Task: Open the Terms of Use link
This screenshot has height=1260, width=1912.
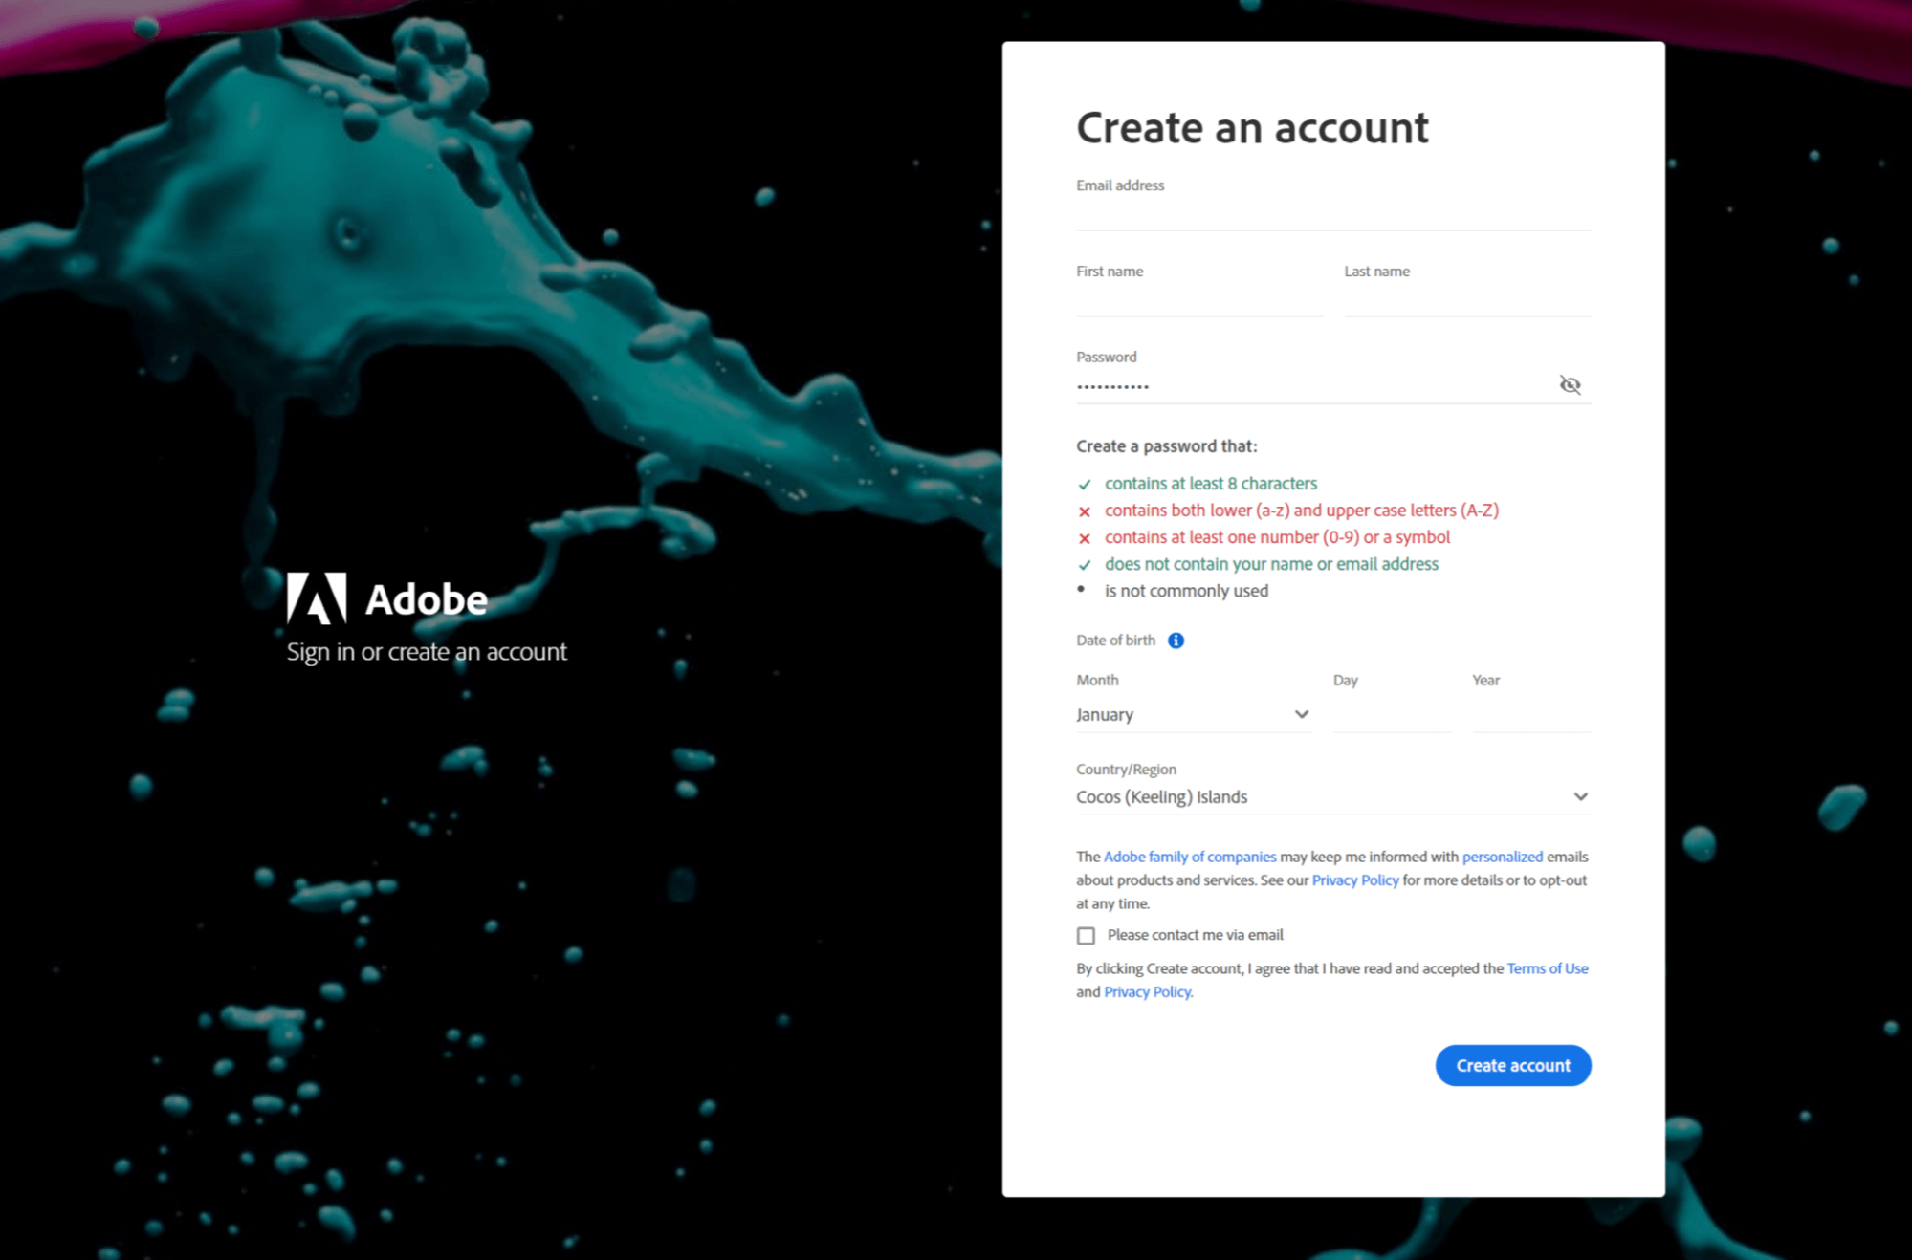Action: click(1547, 968)
